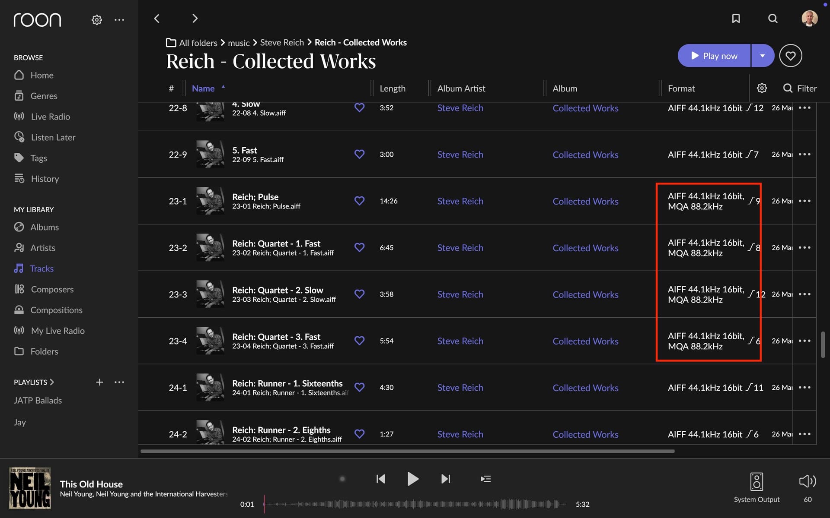Go forward with the right arrow
Image resolution: width=830 pixels, height=518 pixels.
click(x=195, y=19)
